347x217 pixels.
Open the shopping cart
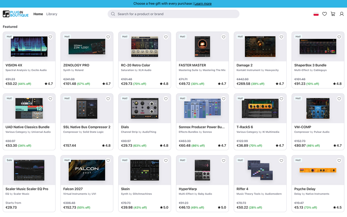click(333, 14)
